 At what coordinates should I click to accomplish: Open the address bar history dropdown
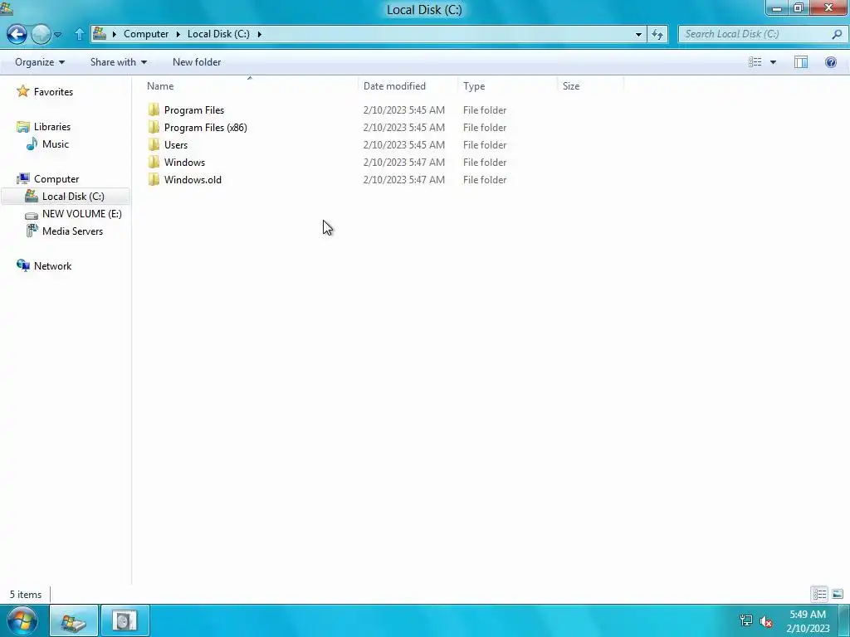coord(638,34)
